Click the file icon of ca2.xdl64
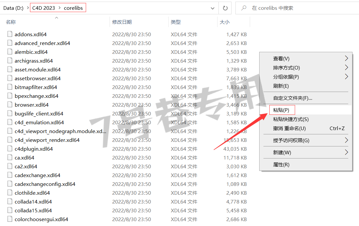359x226 pixels. 9,166
